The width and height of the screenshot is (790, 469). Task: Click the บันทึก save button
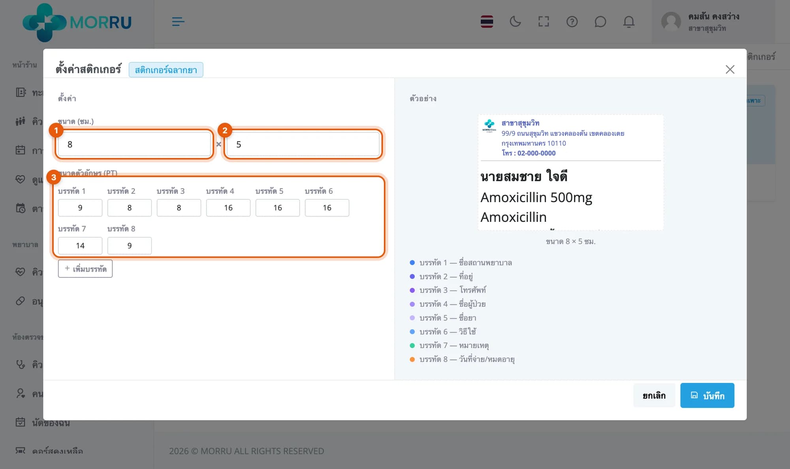[x=707, y=395]
